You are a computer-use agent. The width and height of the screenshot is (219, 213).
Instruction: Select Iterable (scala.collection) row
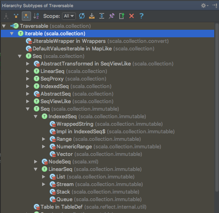107,34
